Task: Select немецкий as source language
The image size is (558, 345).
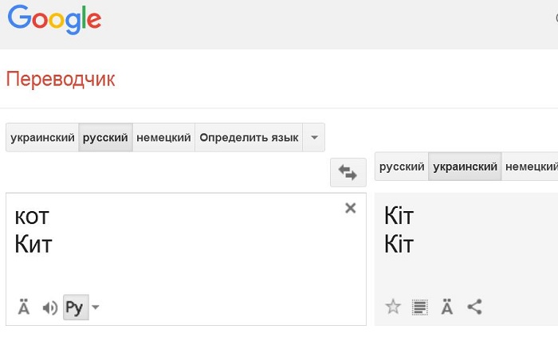Action: (163, 138)
